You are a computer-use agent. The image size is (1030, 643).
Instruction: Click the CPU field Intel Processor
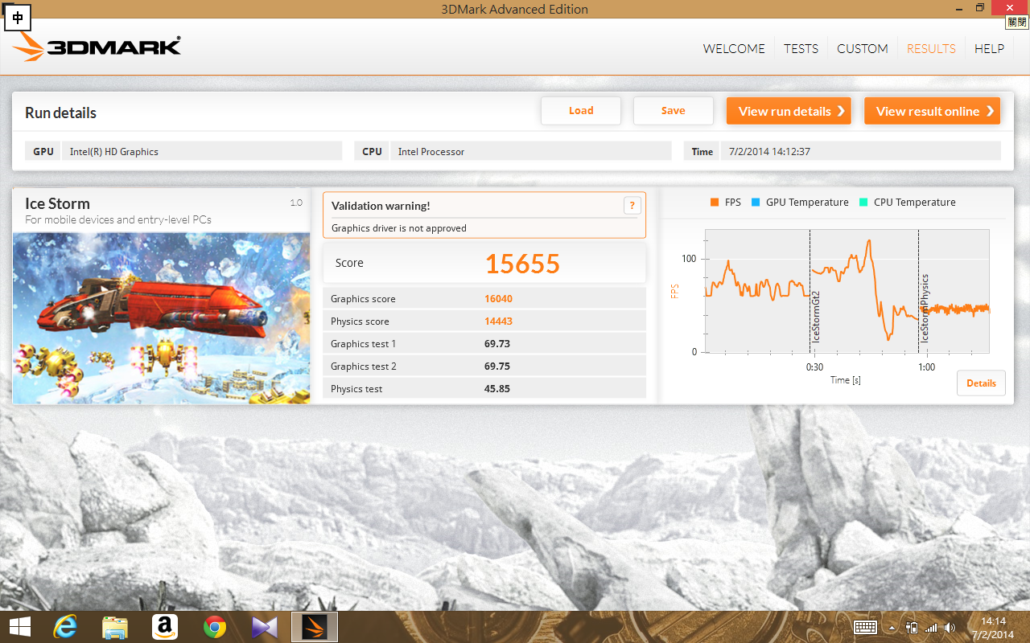[530, 151]
